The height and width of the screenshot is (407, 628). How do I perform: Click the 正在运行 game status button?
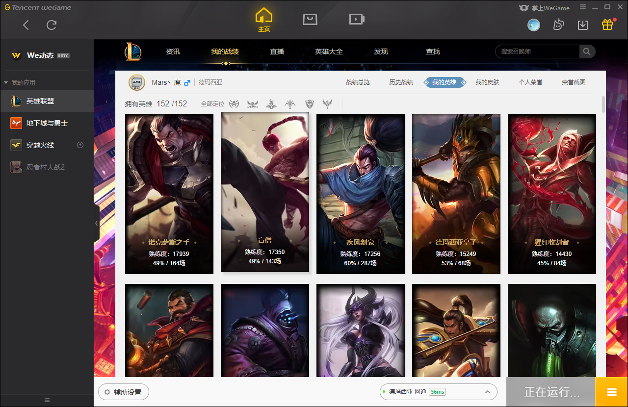551,392
